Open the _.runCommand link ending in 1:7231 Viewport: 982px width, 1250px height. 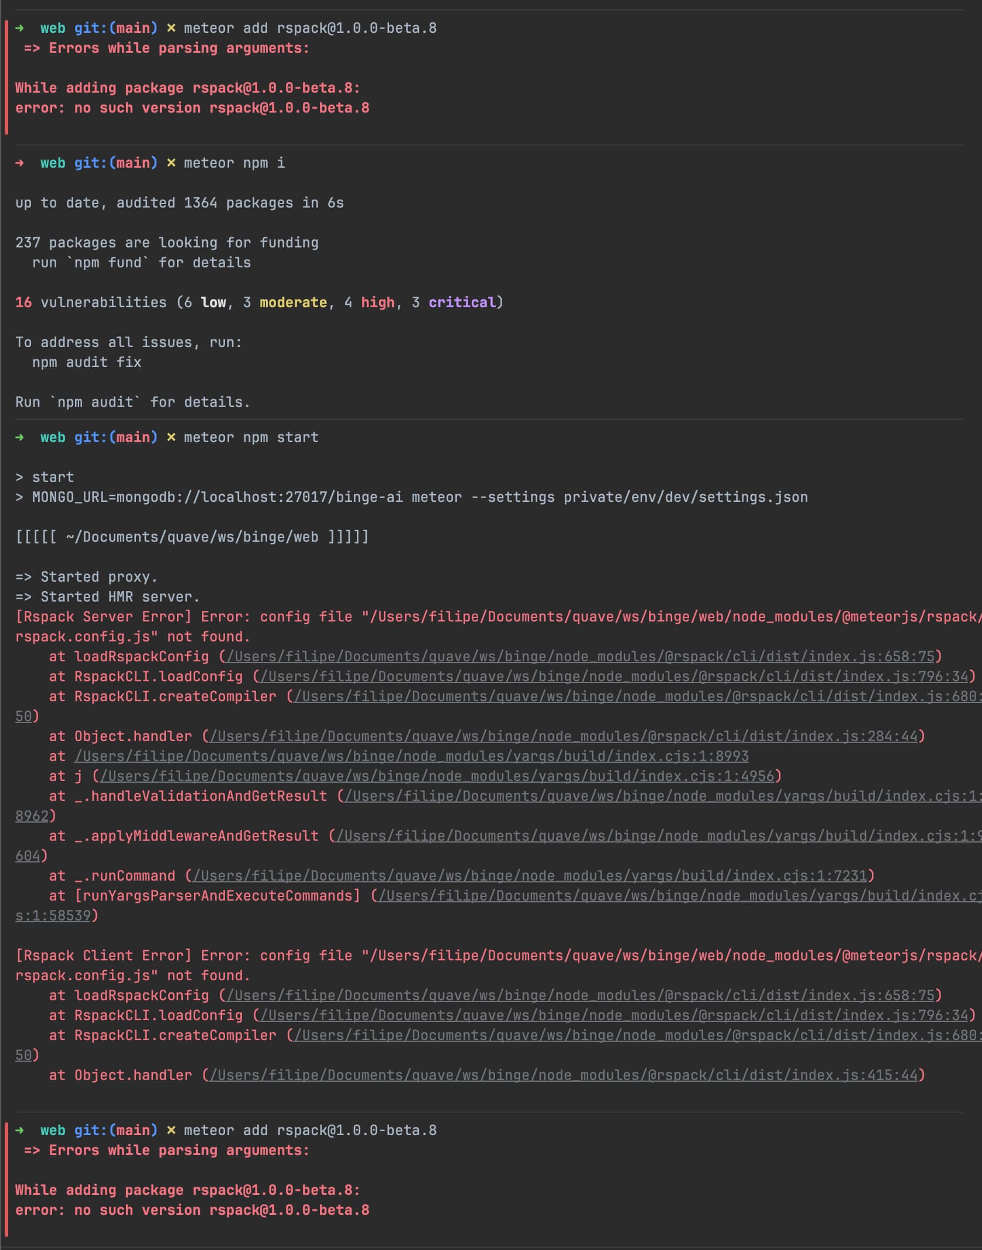pos(530,876)
